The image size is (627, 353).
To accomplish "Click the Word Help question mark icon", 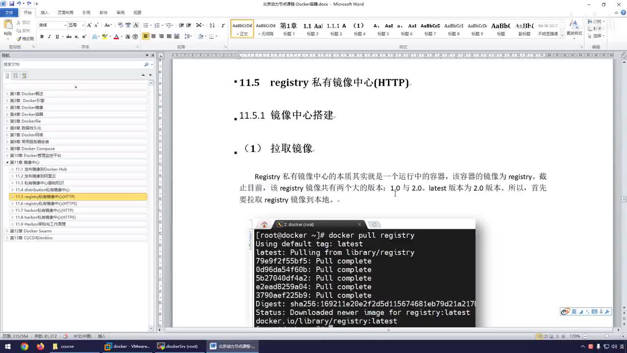I will [x=622, y=12].
